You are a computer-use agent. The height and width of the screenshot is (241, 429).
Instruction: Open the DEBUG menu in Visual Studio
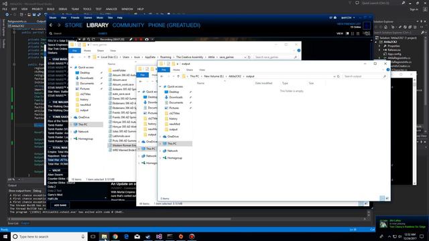pos(62,9)
